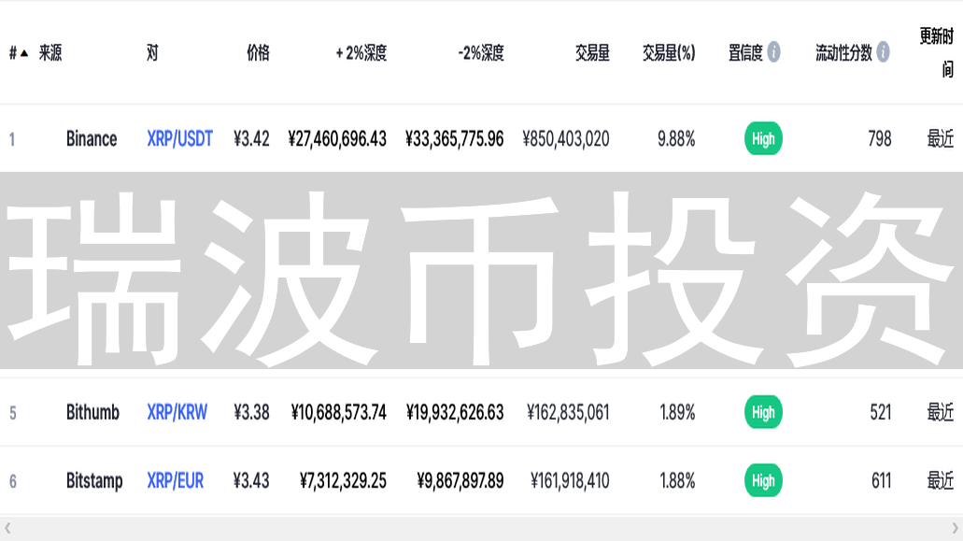The height and width of the screenshot is (541, 963).
Task: Click volume value ¥850,403,020
Action: [566, 139]
